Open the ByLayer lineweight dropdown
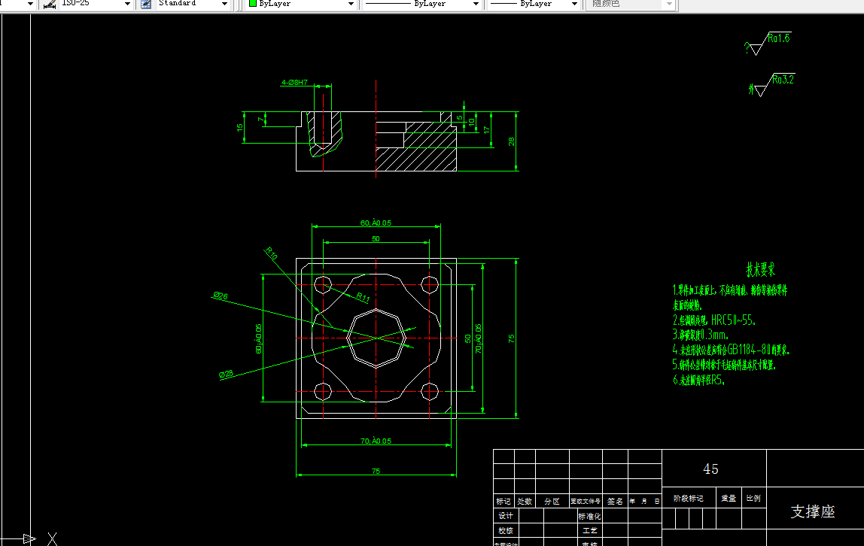 coord(575,4)
